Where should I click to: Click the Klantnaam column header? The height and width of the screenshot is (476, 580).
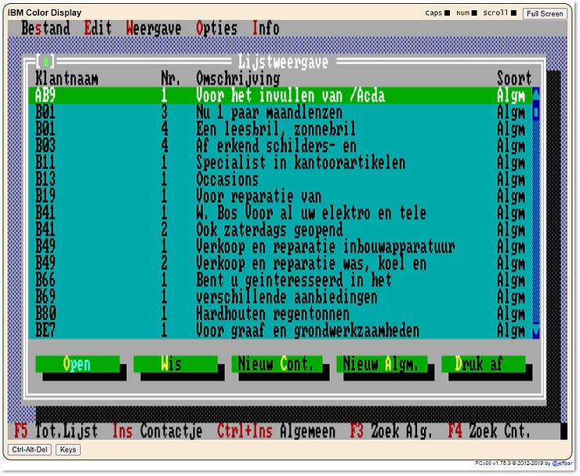coord(67,78)
